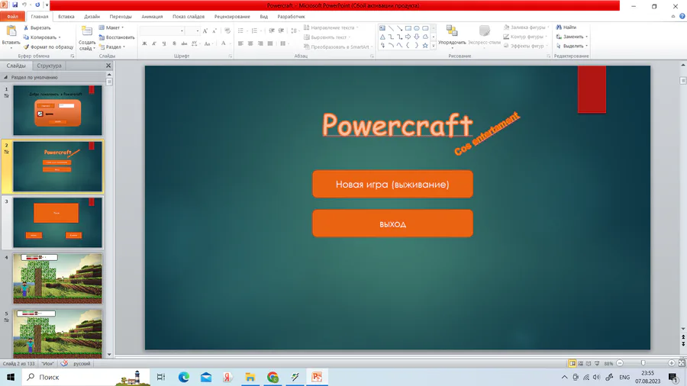Save the presentation from the quick access toolbar
The image size is (687, 386).
(15, 5)
